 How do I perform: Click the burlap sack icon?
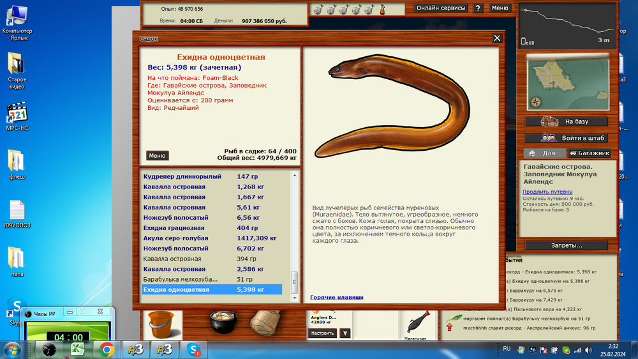click(x=265, y=323)
